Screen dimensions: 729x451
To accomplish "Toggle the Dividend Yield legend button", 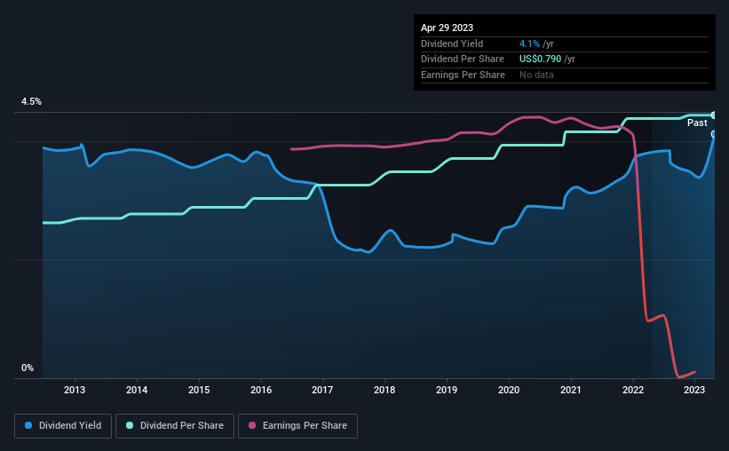I will (63, 426).
